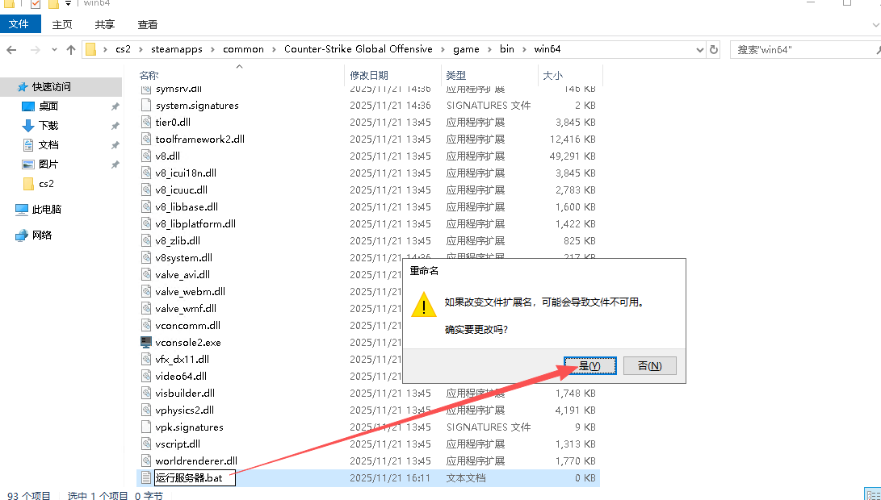Viewport: 881px width, 500px height.
Task: Click the 桌面 desktop icon in sidebar
Action: pyautogui.click(x=28, y=106)
